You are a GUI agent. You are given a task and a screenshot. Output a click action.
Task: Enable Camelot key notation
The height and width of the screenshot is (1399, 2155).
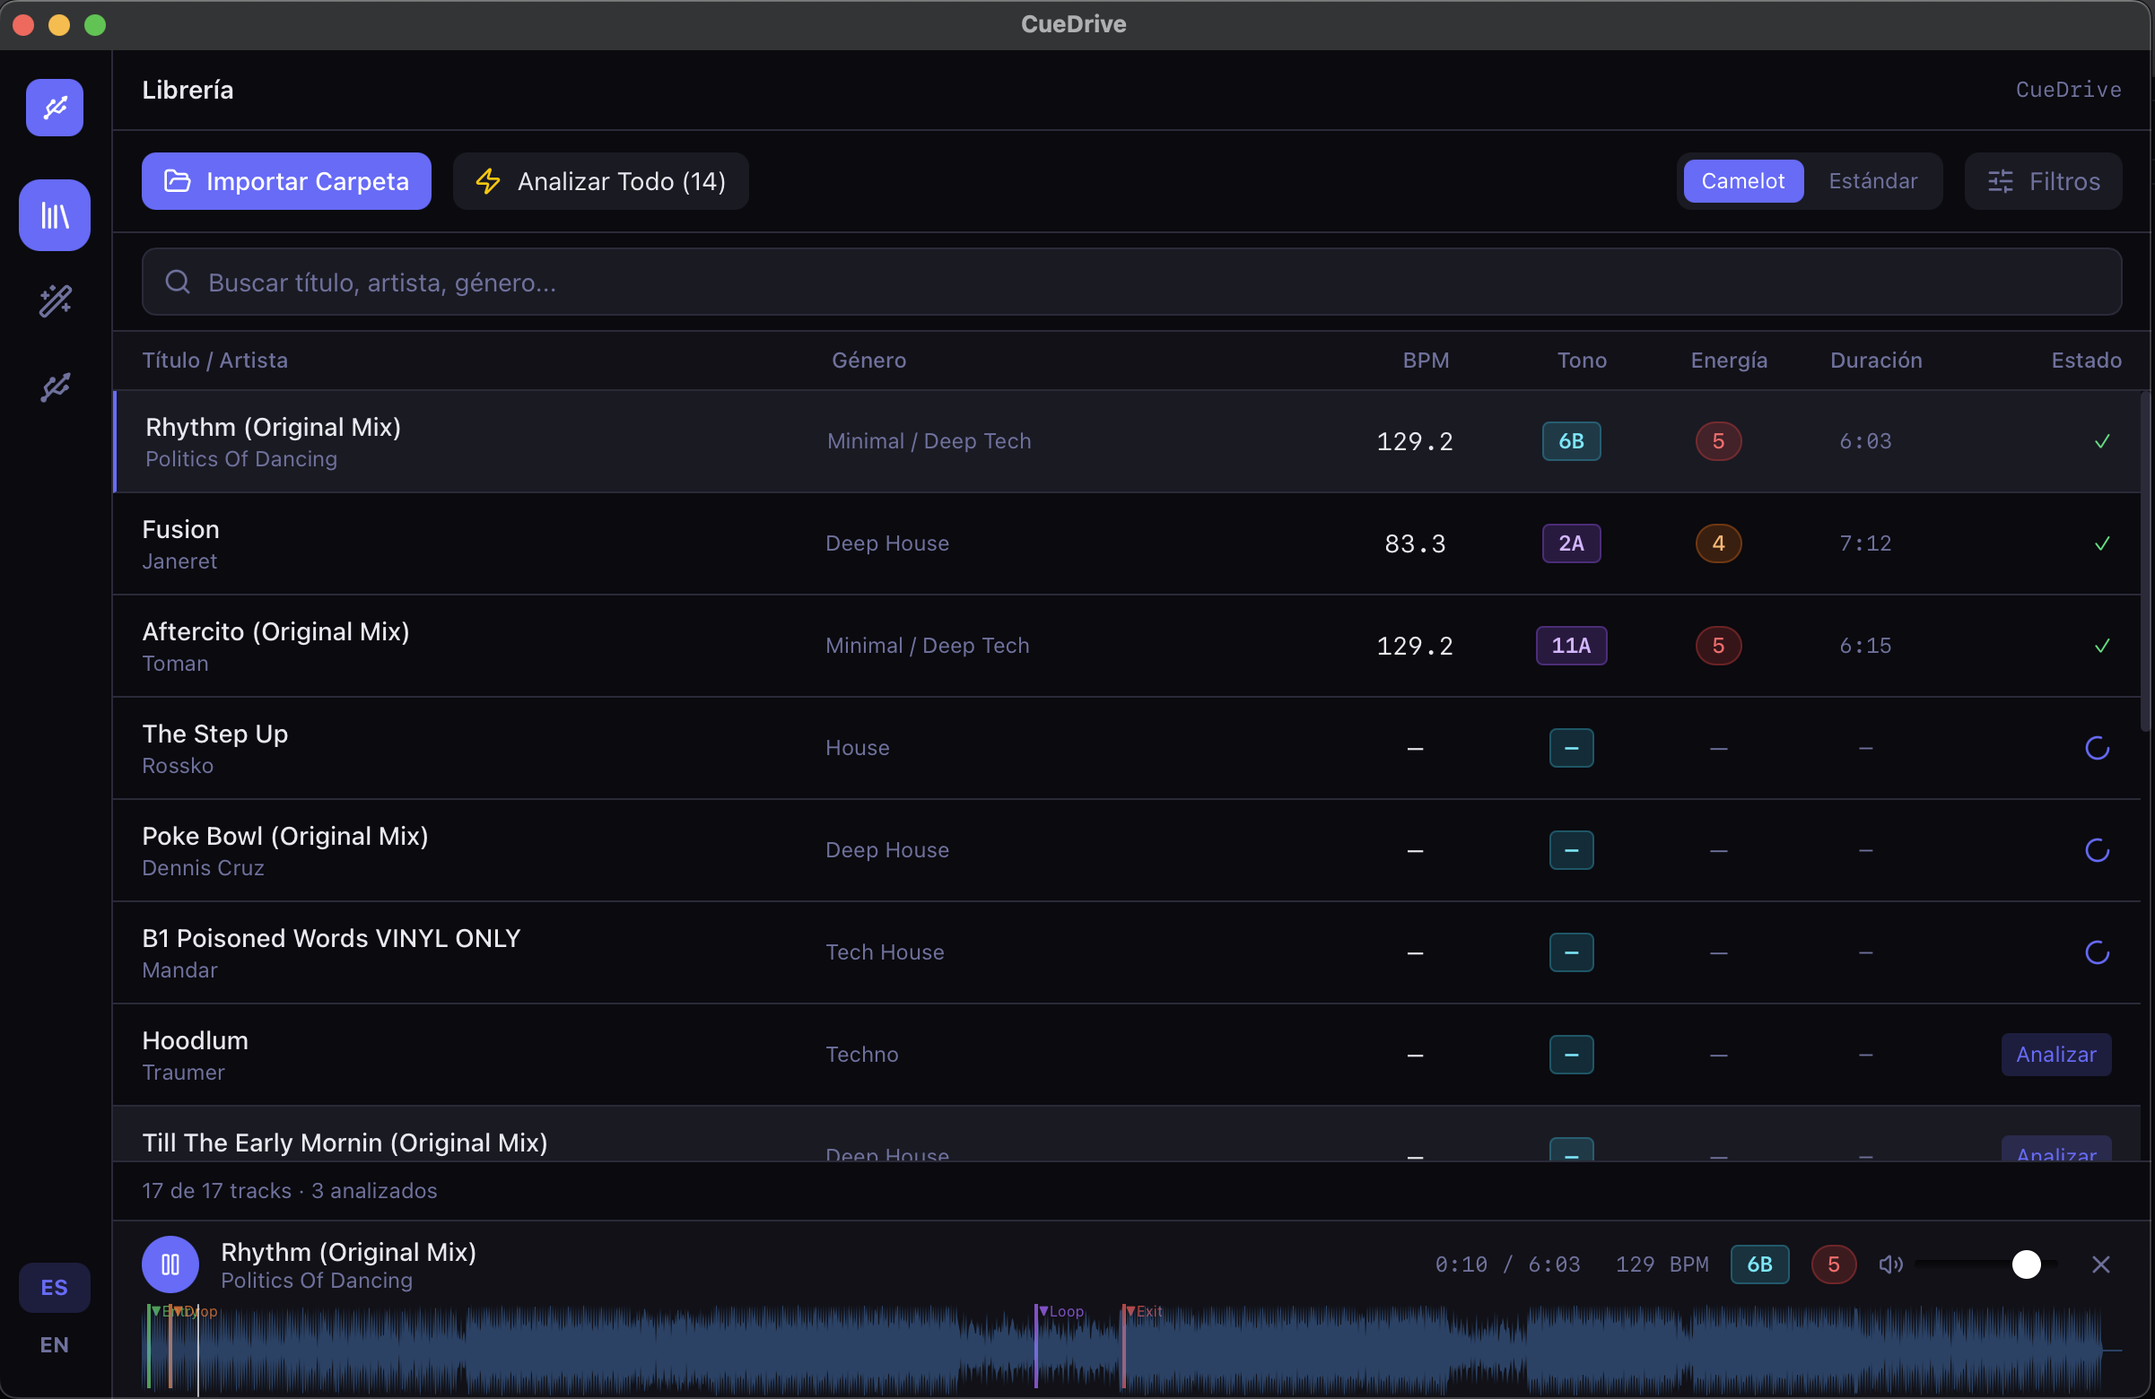[1743, 181]
